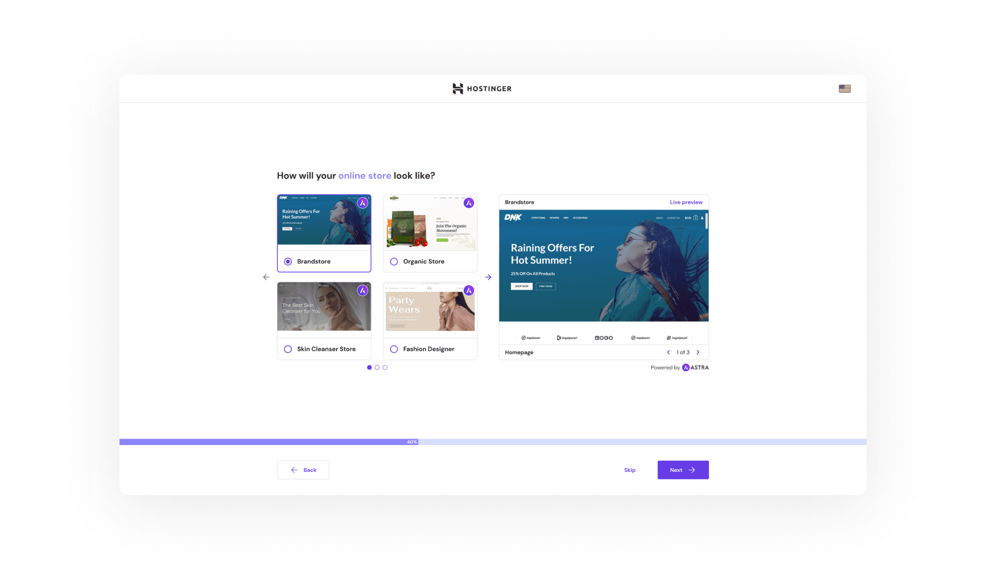
Task: Pick the Fashion Designer radio option
Action: [x=394, y=349]
